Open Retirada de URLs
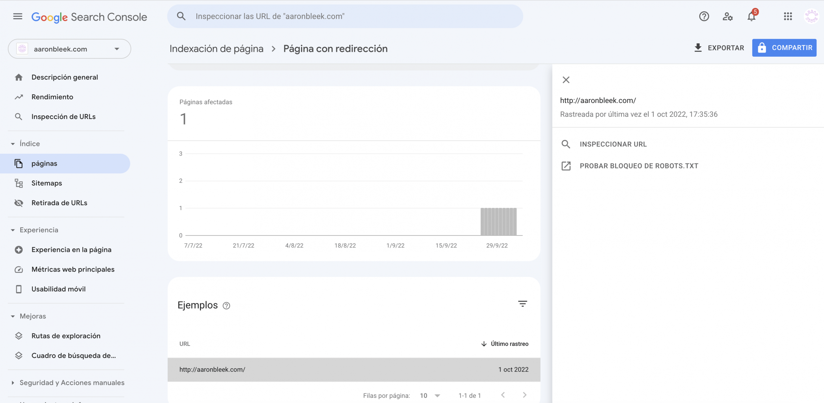Viewport: 824px width, 403px height. [59, 203]
